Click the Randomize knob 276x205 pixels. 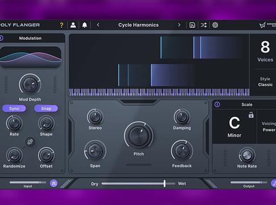coord(14,155)
